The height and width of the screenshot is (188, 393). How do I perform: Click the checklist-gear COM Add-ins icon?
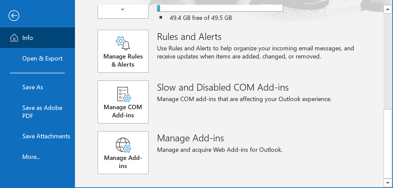click(123, 94)
